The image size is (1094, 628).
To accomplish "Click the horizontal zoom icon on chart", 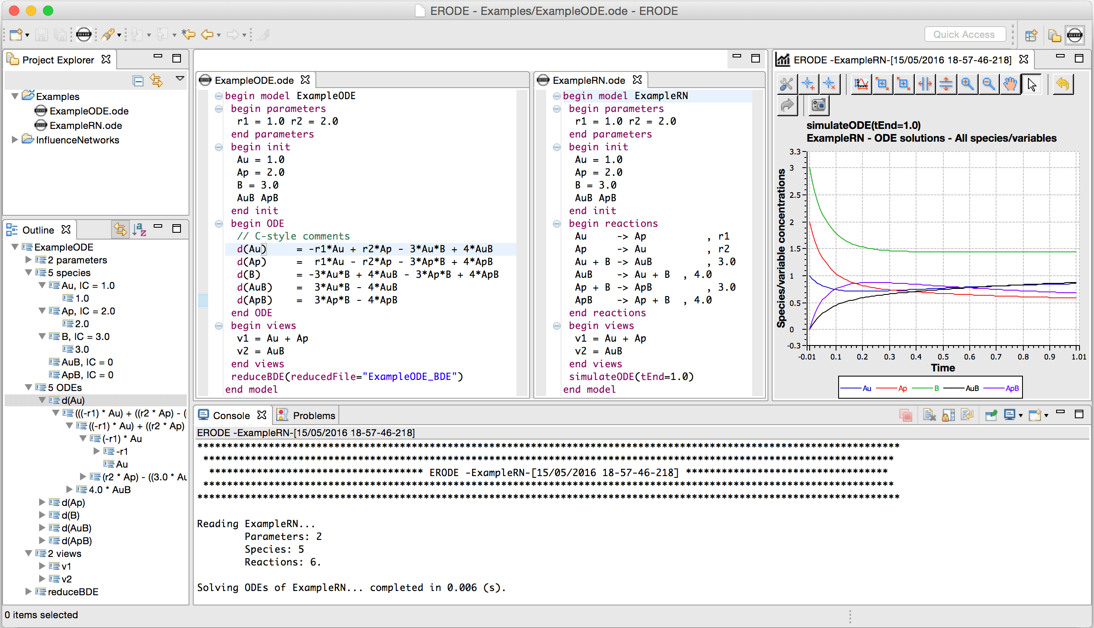I will 925,84.
